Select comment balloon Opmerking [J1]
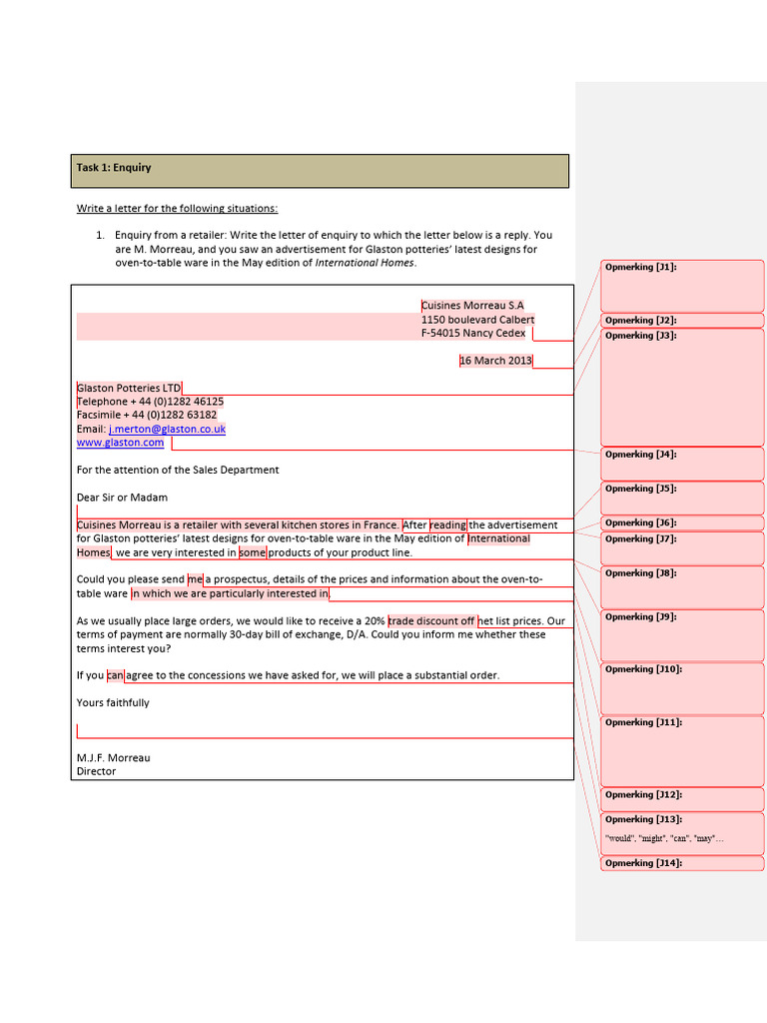767x1023 pixels. [681, 286]
